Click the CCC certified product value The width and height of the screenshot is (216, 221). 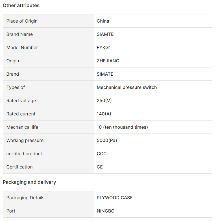[x=102, y=154]
